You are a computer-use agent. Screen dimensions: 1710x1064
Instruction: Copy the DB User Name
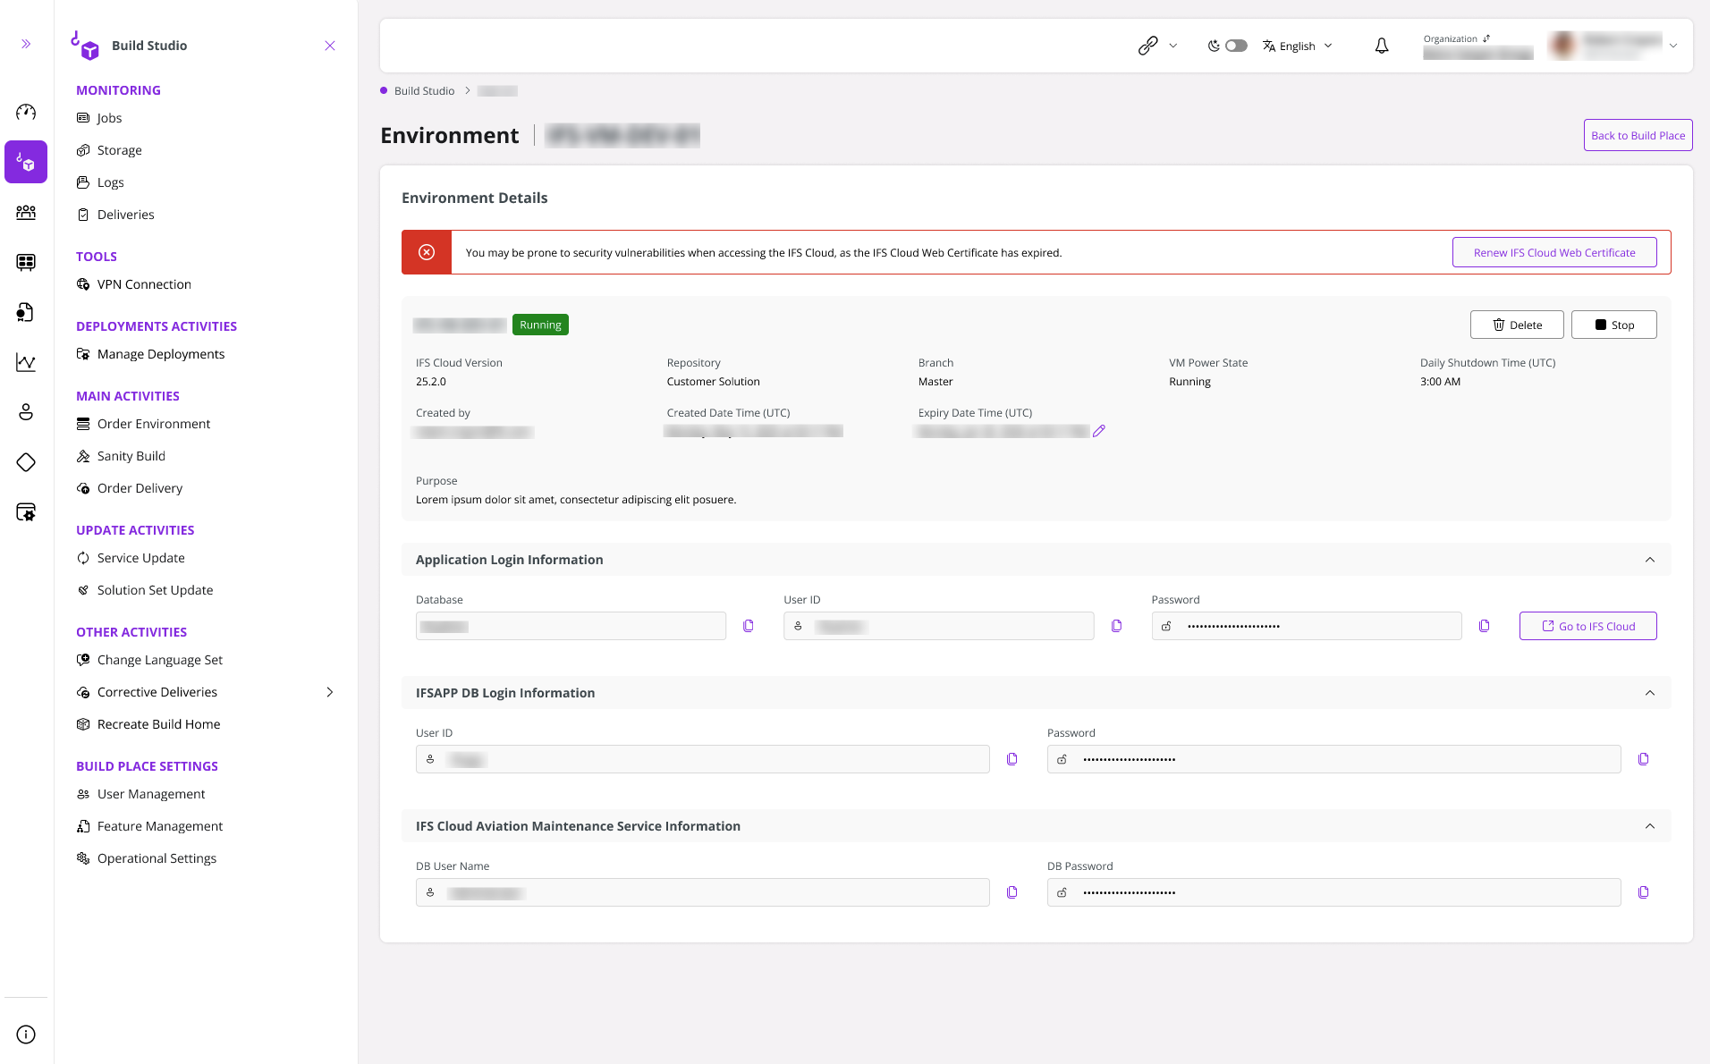1012,892
